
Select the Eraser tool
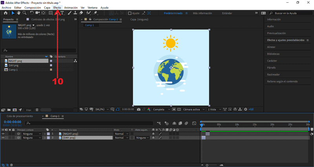[81, 13]
